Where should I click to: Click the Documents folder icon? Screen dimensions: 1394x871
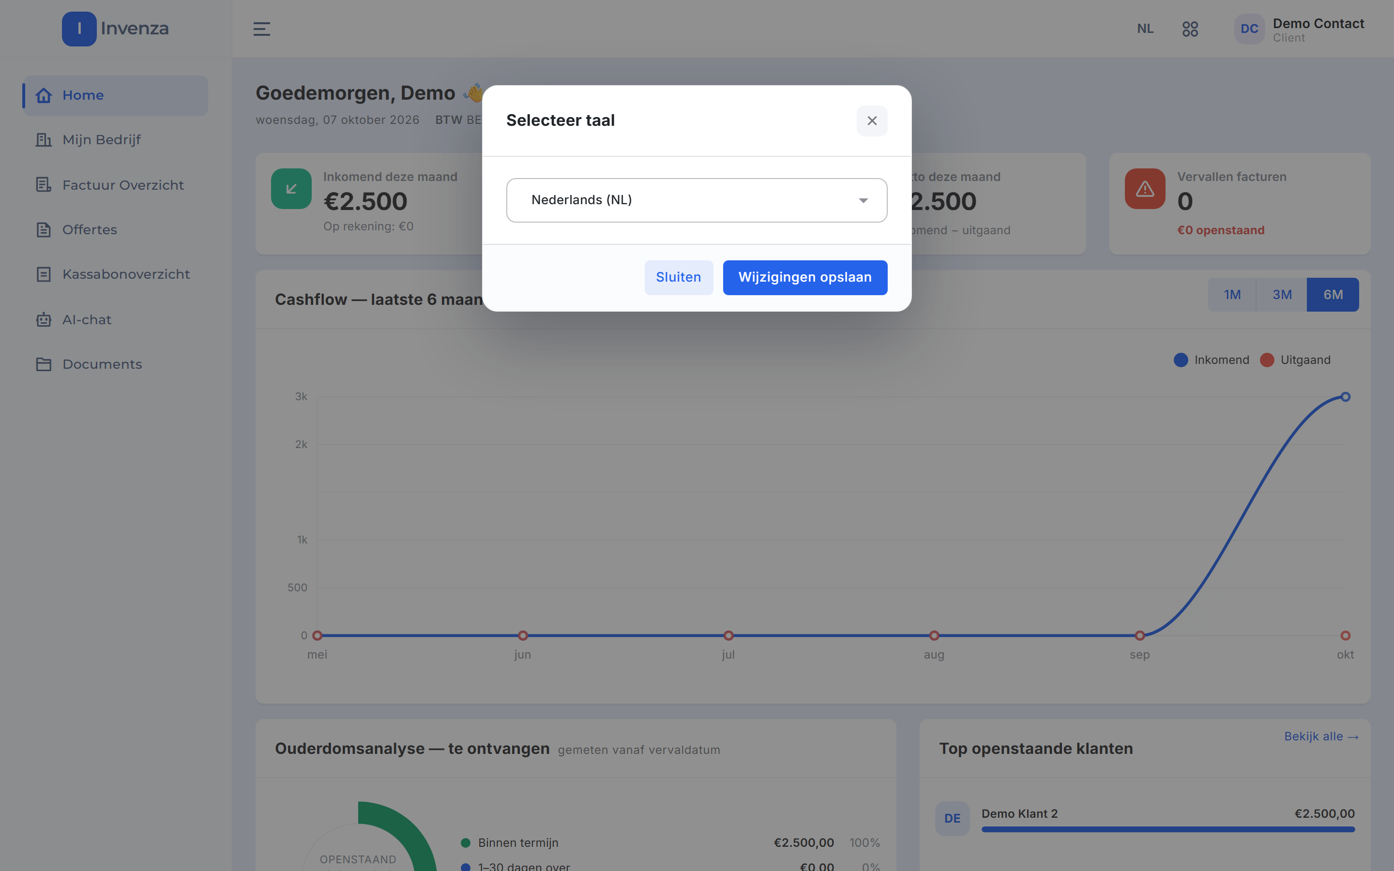(44, 364)
